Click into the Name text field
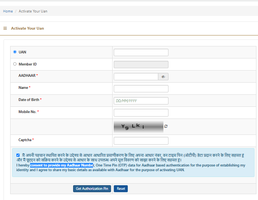258x200 pixels. [141, 88]
